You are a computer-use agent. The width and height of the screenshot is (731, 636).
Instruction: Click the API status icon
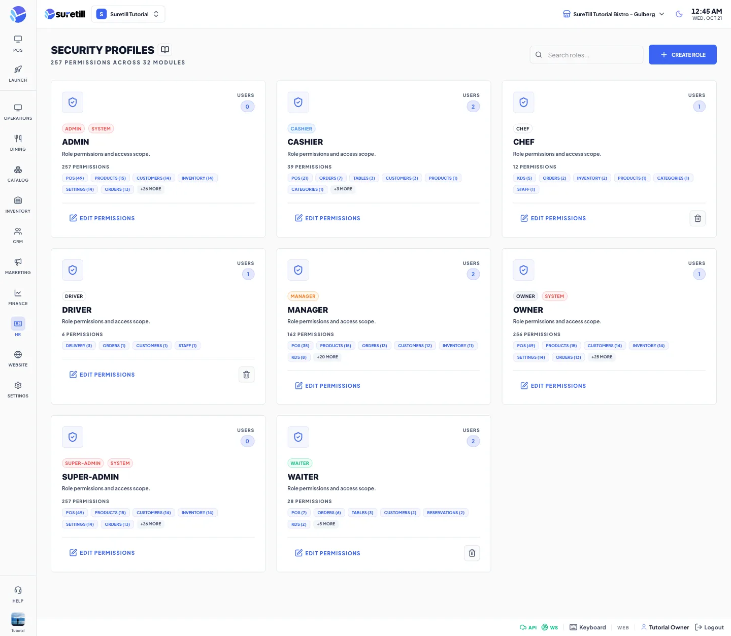528,627
